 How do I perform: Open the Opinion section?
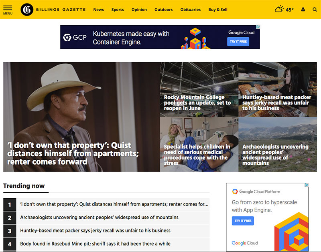pyautogui.click(x=139, y=10)
